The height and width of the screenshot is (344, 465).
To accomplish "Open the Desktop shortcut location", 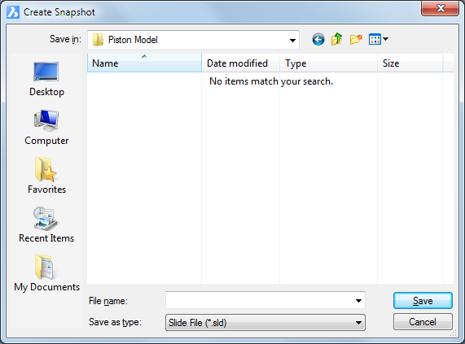I will point(46,79).
